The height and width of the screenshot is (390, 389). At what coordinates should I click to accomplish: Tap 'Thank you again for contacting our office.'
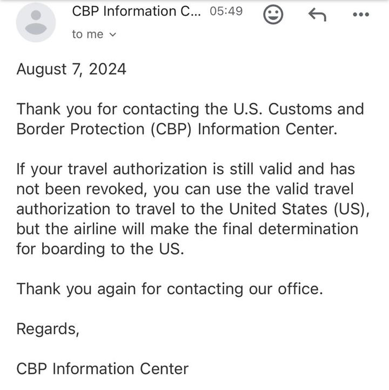[x=170, y=289]
